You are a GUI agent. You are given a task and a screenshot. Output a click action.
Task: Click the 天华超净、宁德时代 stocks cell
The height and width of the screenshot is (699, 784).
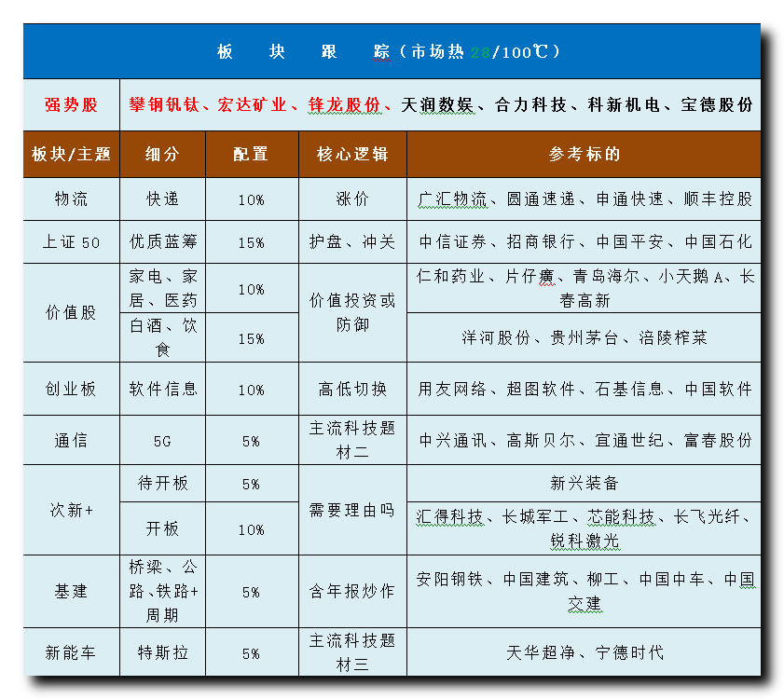[x=585, y=652]
